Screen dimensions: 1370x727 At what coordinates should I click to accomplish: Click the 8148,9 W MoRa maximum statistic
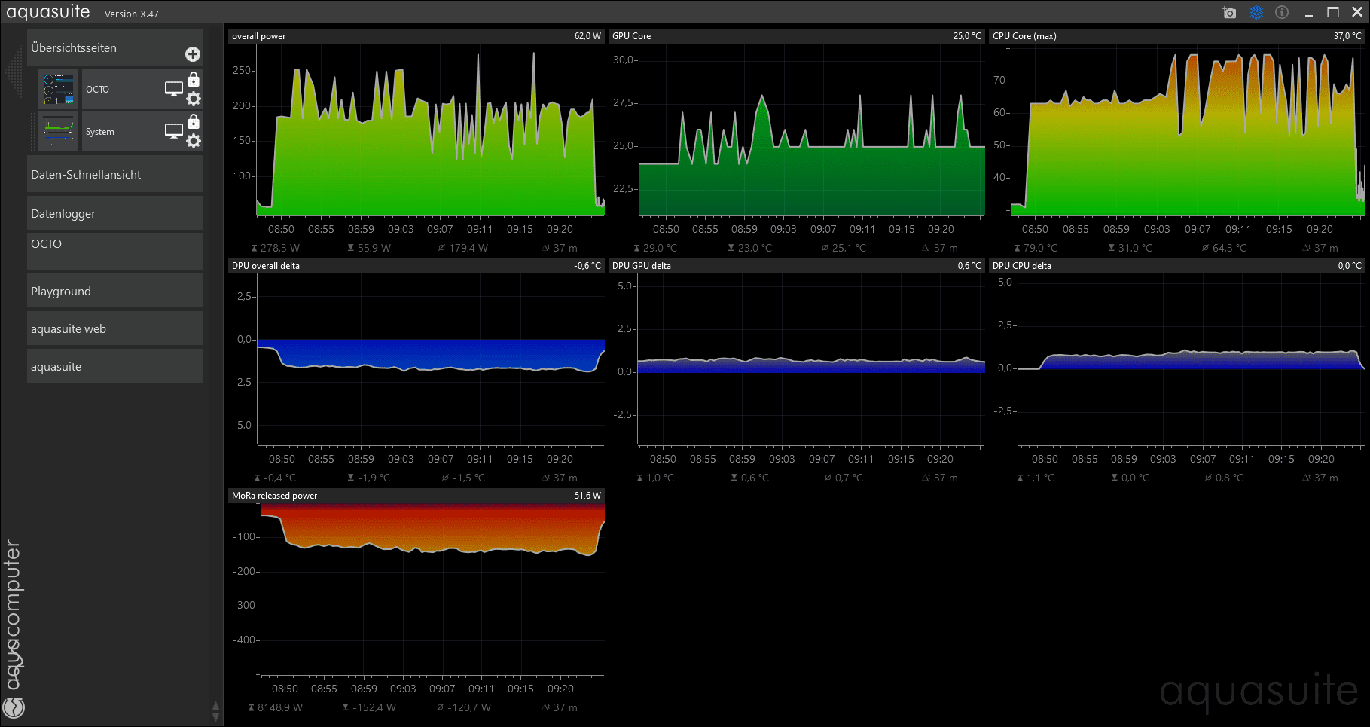pos(275,707)
